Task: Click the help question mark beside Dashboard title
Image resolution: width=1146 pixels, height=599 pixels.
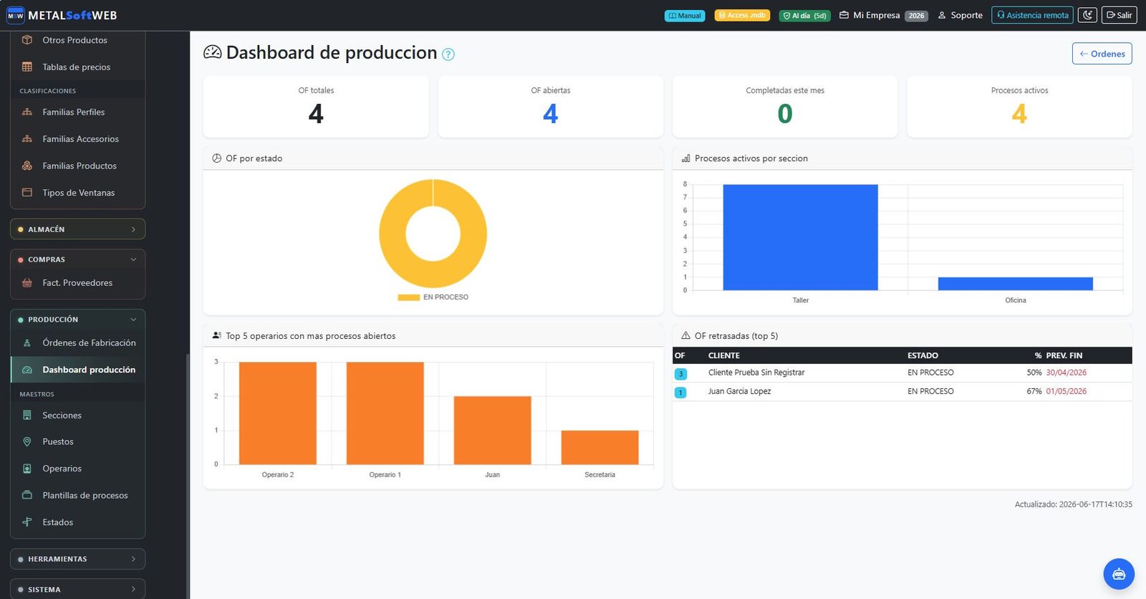Action: (448, 54)
